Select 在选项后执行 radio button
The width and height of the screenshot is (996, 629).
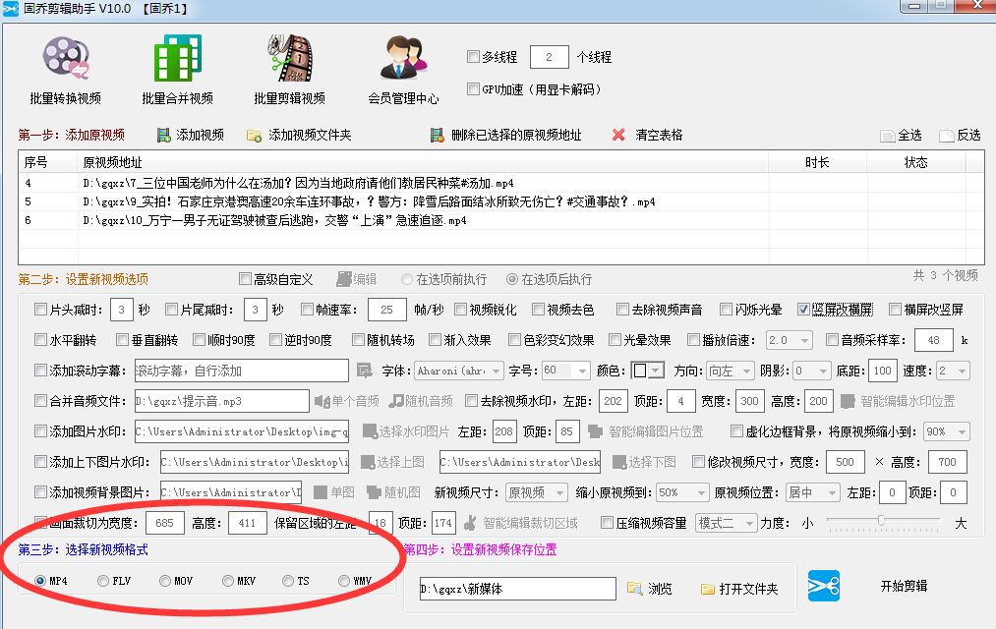point(512,279)
